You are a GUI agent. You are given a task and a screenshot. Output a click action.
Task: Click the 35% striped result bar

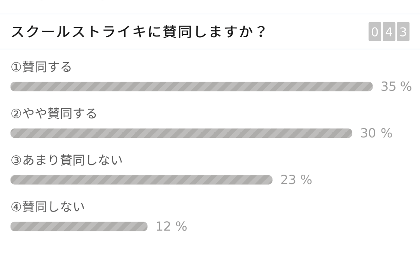(191, 87)
